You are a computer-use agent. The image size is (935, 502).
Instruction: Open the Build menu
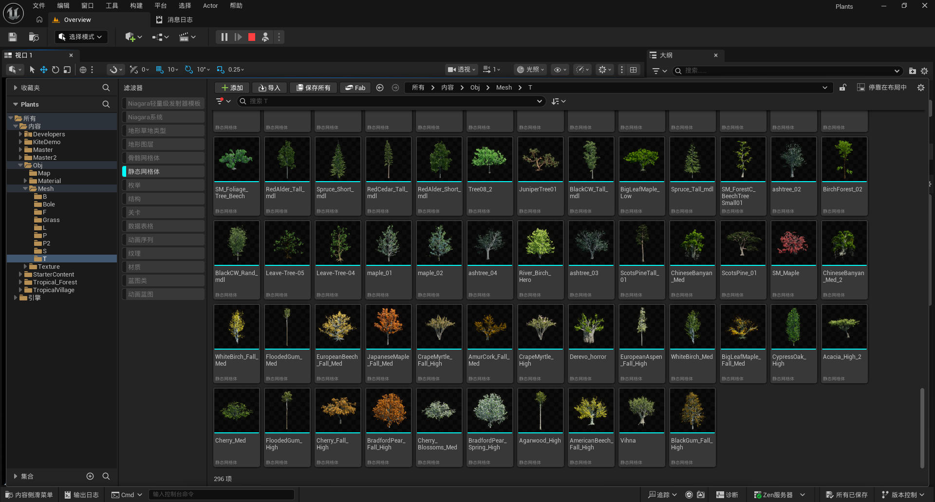pyautogui.click(x=136, y=6)
